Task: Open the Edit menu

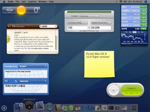Action: [24, 2]
